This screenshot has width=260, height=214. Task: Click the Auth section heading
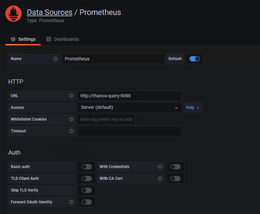pos(15,153)
